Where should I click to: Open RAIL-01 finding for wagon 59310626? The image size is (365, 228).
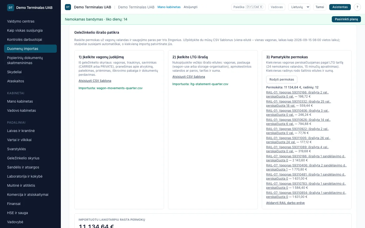(298, 122)
